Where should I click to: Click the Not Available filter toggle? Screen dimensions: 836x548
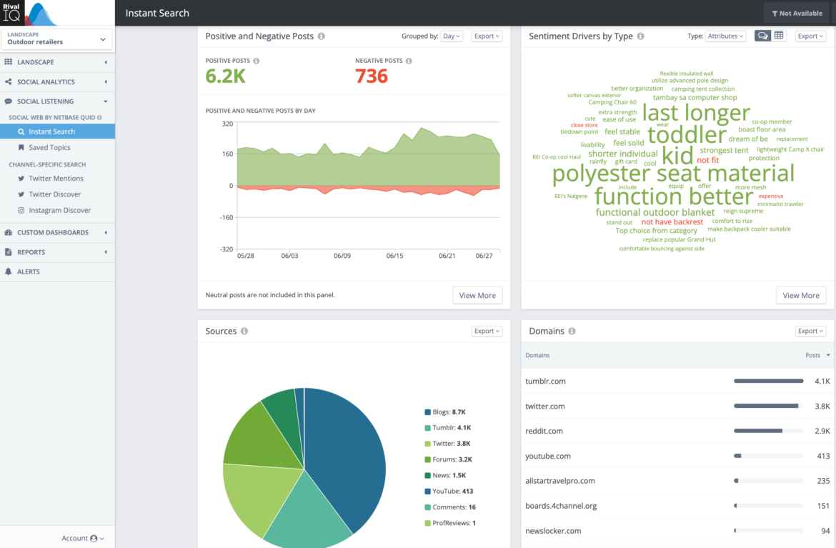tap(795, 12)
